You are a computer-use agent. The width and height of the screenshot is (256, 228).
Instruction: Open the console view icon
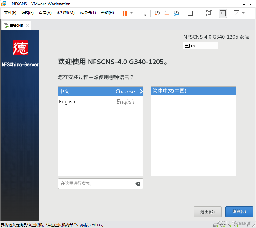(223, 13)
